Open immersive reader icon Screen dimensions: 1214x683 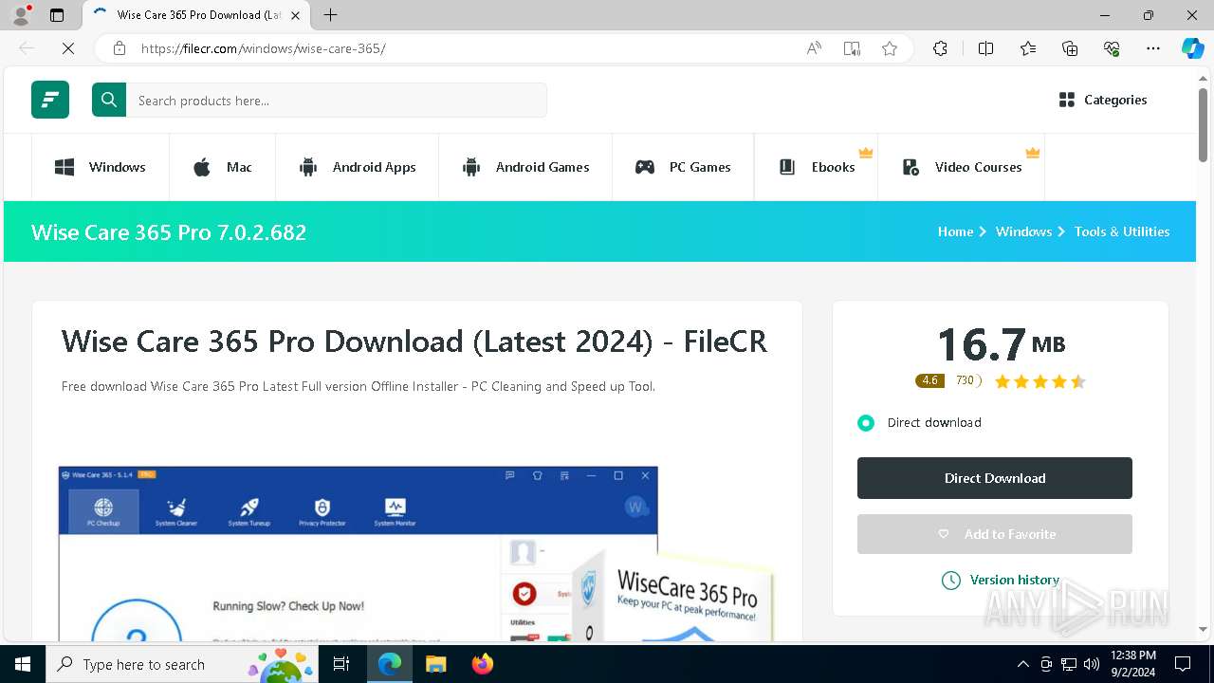[852, 48]
